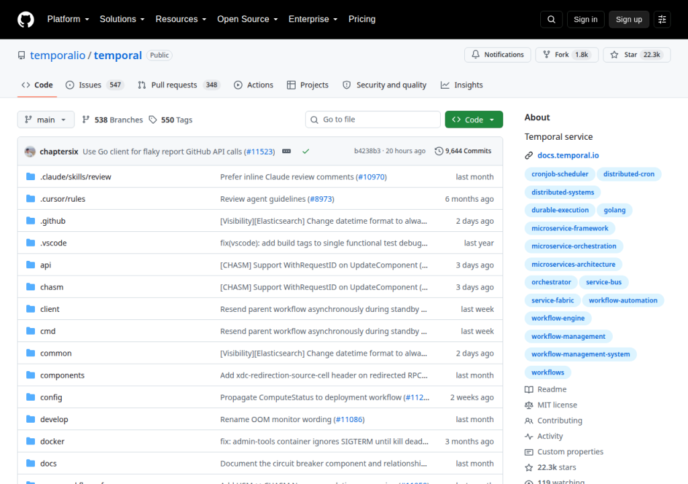Click the MIT license scale icon
688x484 pixels.
pyautogui.click(x=529, y=405)
